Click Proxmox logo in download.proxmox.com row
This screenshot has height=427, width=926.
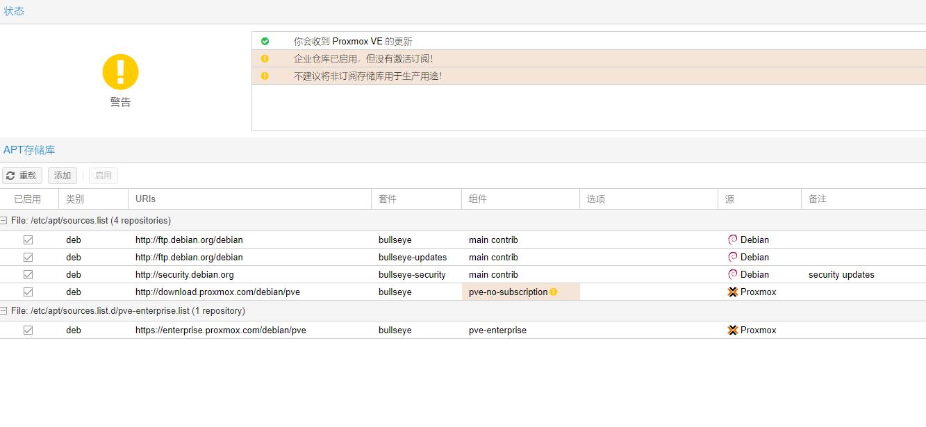[x=733, y=292]
